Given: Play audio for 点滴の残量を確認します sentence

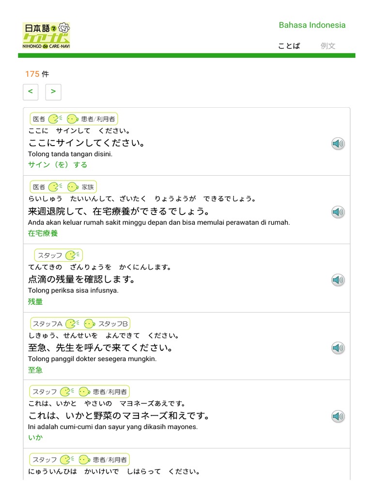Looking at the screenshot, I should tap(338, 280).
